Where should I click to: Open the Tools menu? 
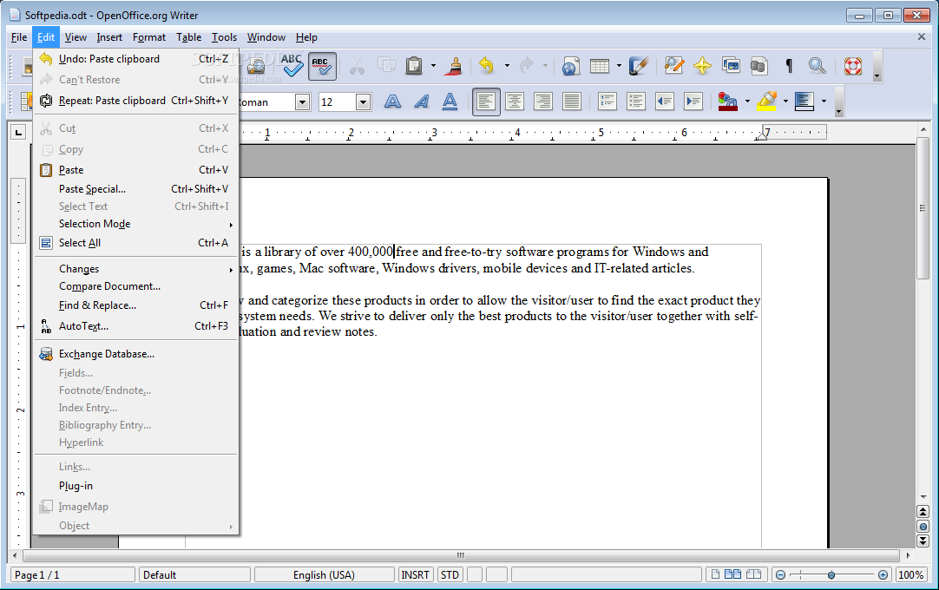224,37
